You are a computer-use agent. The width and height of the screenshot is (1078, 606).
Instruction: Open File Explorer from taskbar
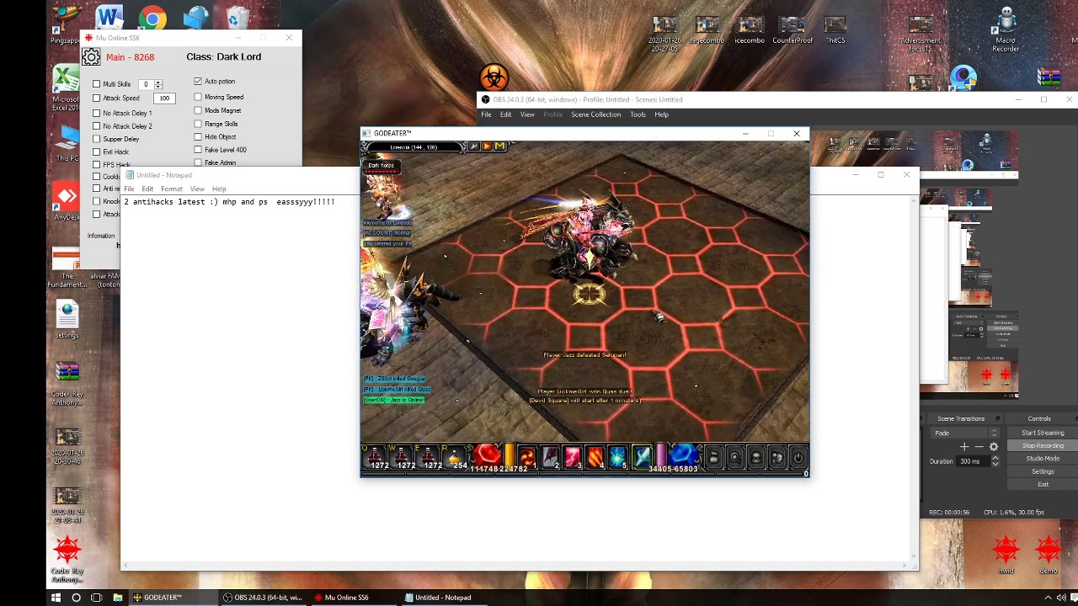(x=117, y=598)
